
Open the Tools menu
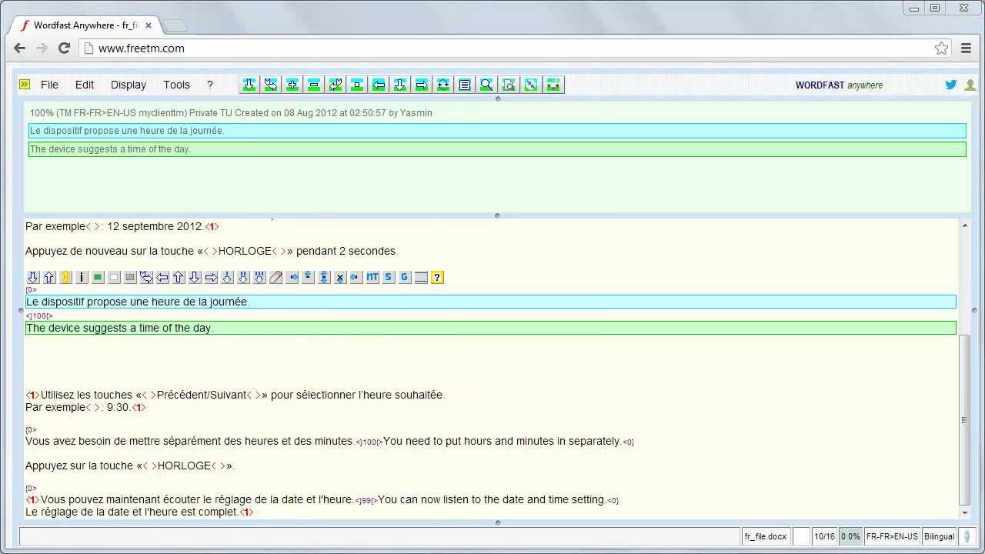(x=176, y=85)
